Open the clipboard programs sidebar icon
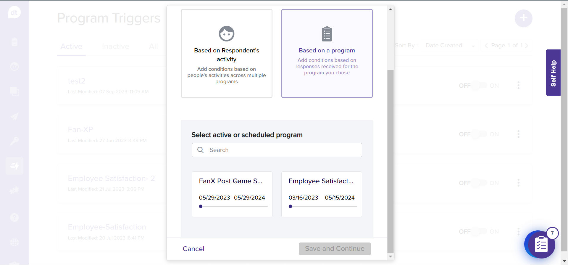This screenshot has height=265, width=568. (14, 42)
